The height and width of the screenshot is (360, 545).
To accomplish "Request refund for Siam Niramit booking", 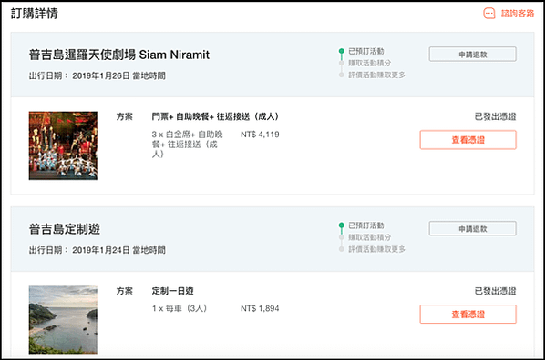I will click(x=473, y=55).
